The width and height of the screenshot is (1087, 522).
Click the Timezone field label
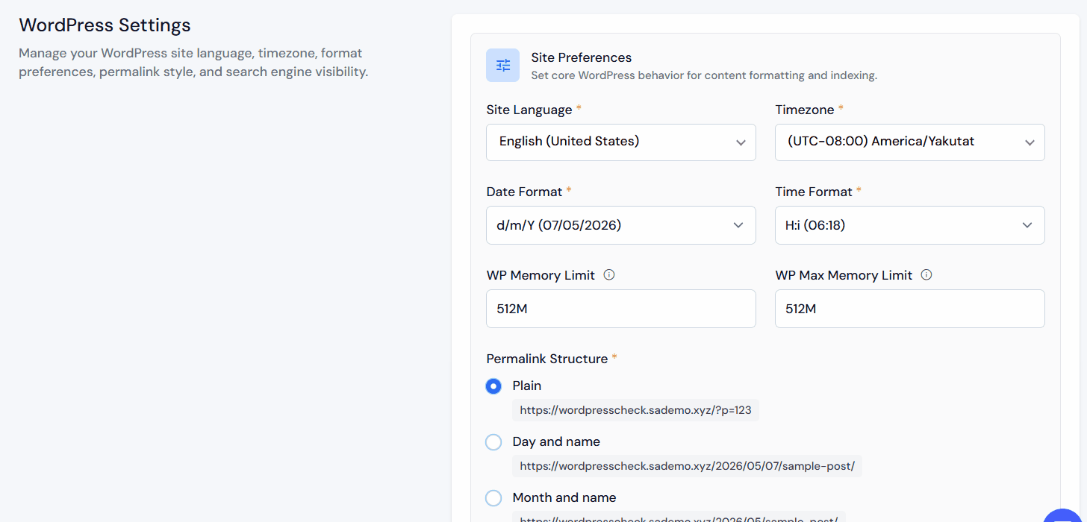tap(805, 110)
